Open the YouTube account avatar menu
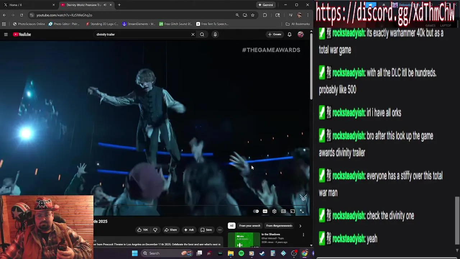Screen dimensions: 460x259 click(x=300, y=35)
